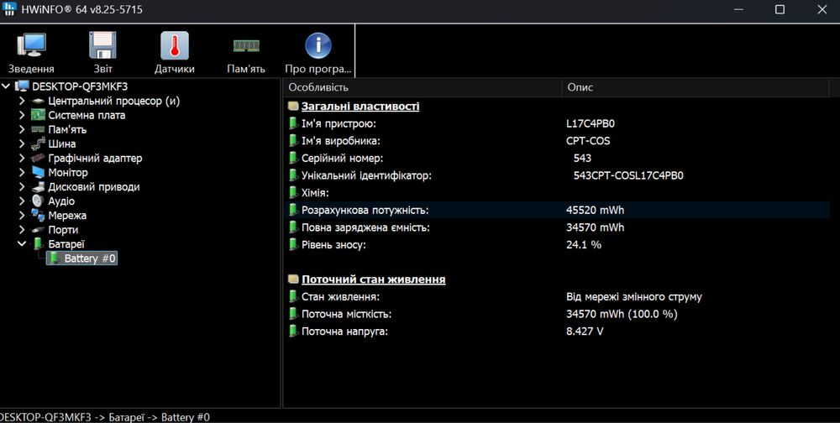This screenshot has width=840, height=423.
Task: Expand the Центральний процесор node
Action: 22,101
